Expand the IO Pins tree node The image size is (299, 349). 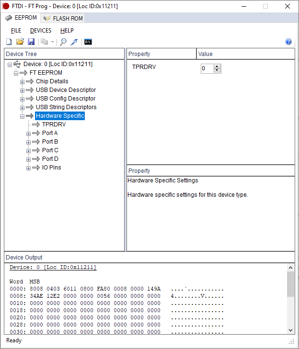pos(28,168)
